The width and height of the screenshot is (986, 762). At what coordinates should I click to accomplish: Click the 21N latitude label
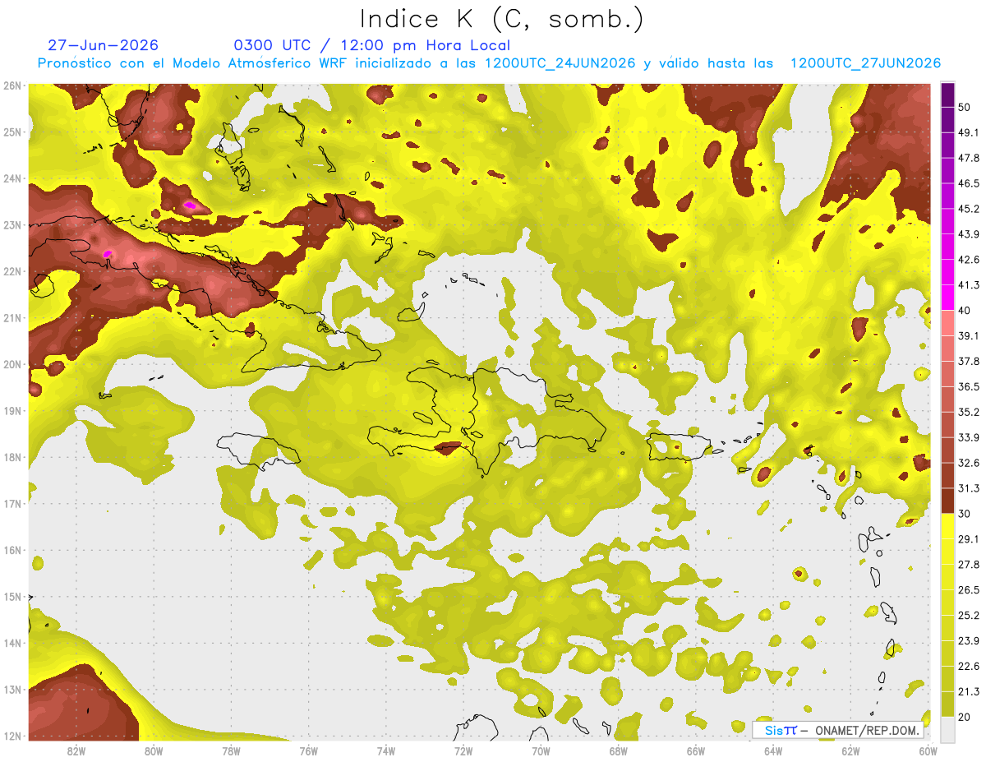coord(12,318)
